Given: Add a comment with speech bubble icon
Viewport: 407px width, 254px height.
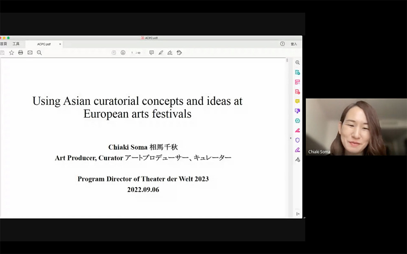Looking at the screenshot, I should click(x=151, y=52).
